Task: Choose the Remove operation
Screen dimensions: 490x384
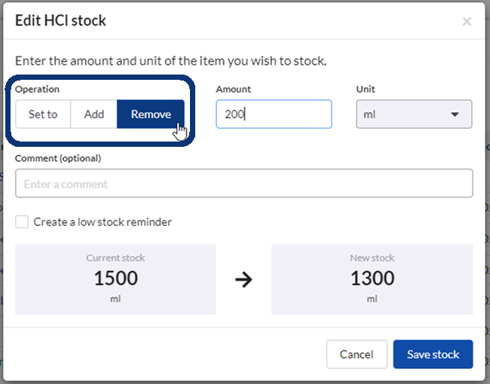Action: (151, 114)
